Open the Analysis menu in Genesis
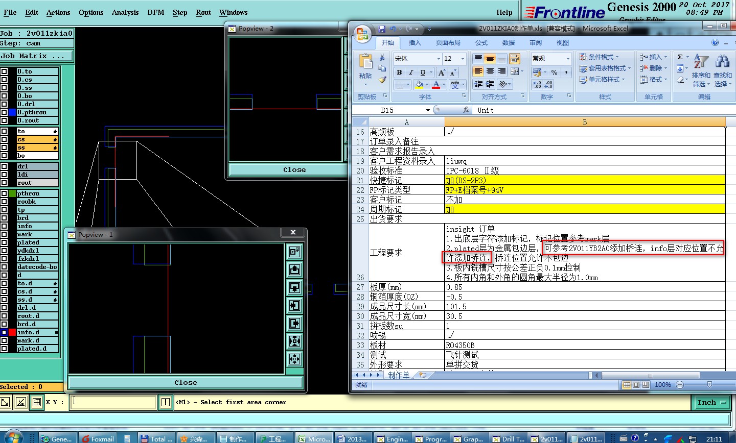Screen dimensions: 736x443 tap(125, 12)
